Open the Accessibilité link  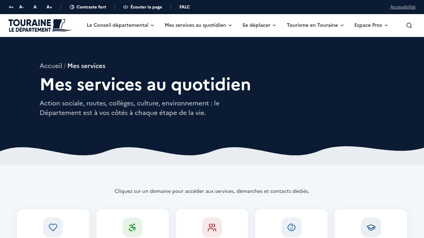[403, 7]
